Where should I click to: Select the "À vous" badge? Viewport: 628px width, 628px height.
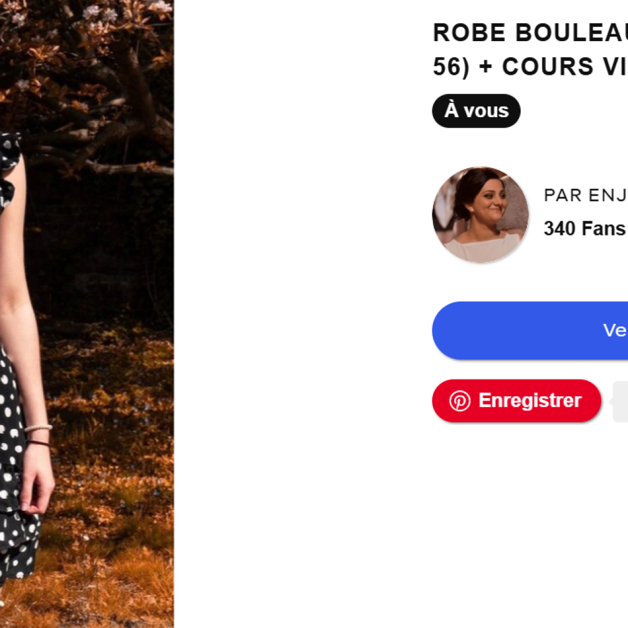coord(476,111)
